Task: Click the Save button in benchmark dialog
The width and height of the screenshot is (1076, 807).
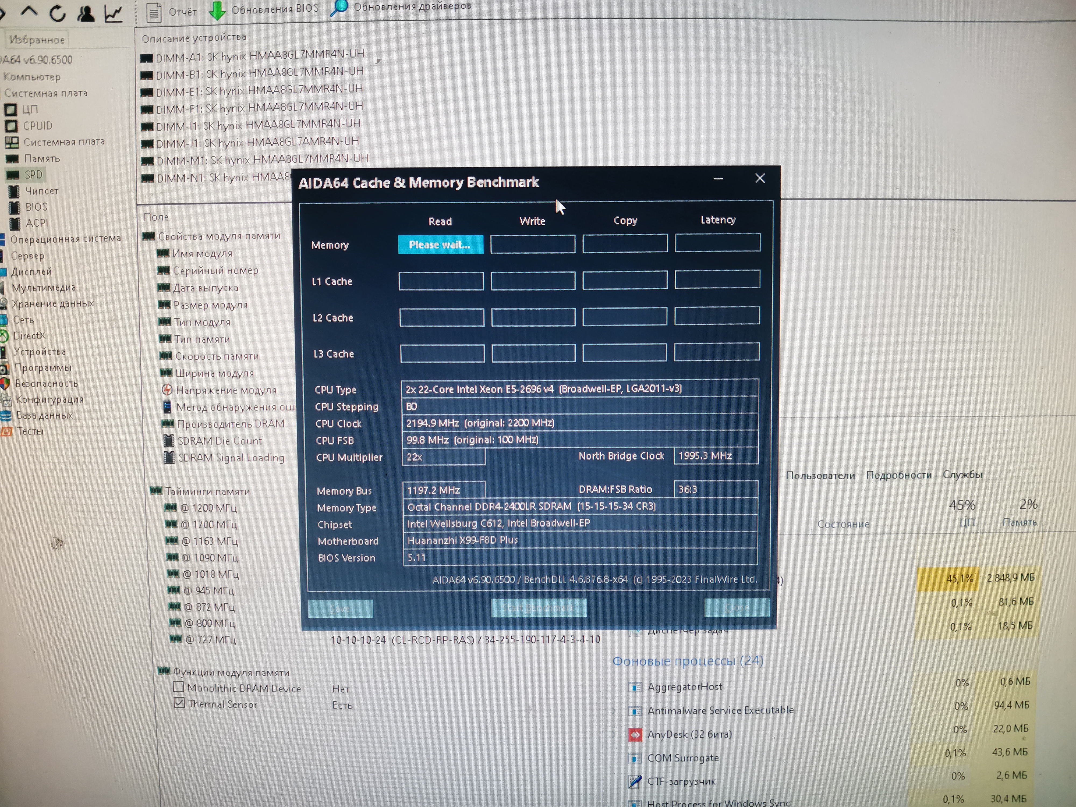Action: click(340, 608)
